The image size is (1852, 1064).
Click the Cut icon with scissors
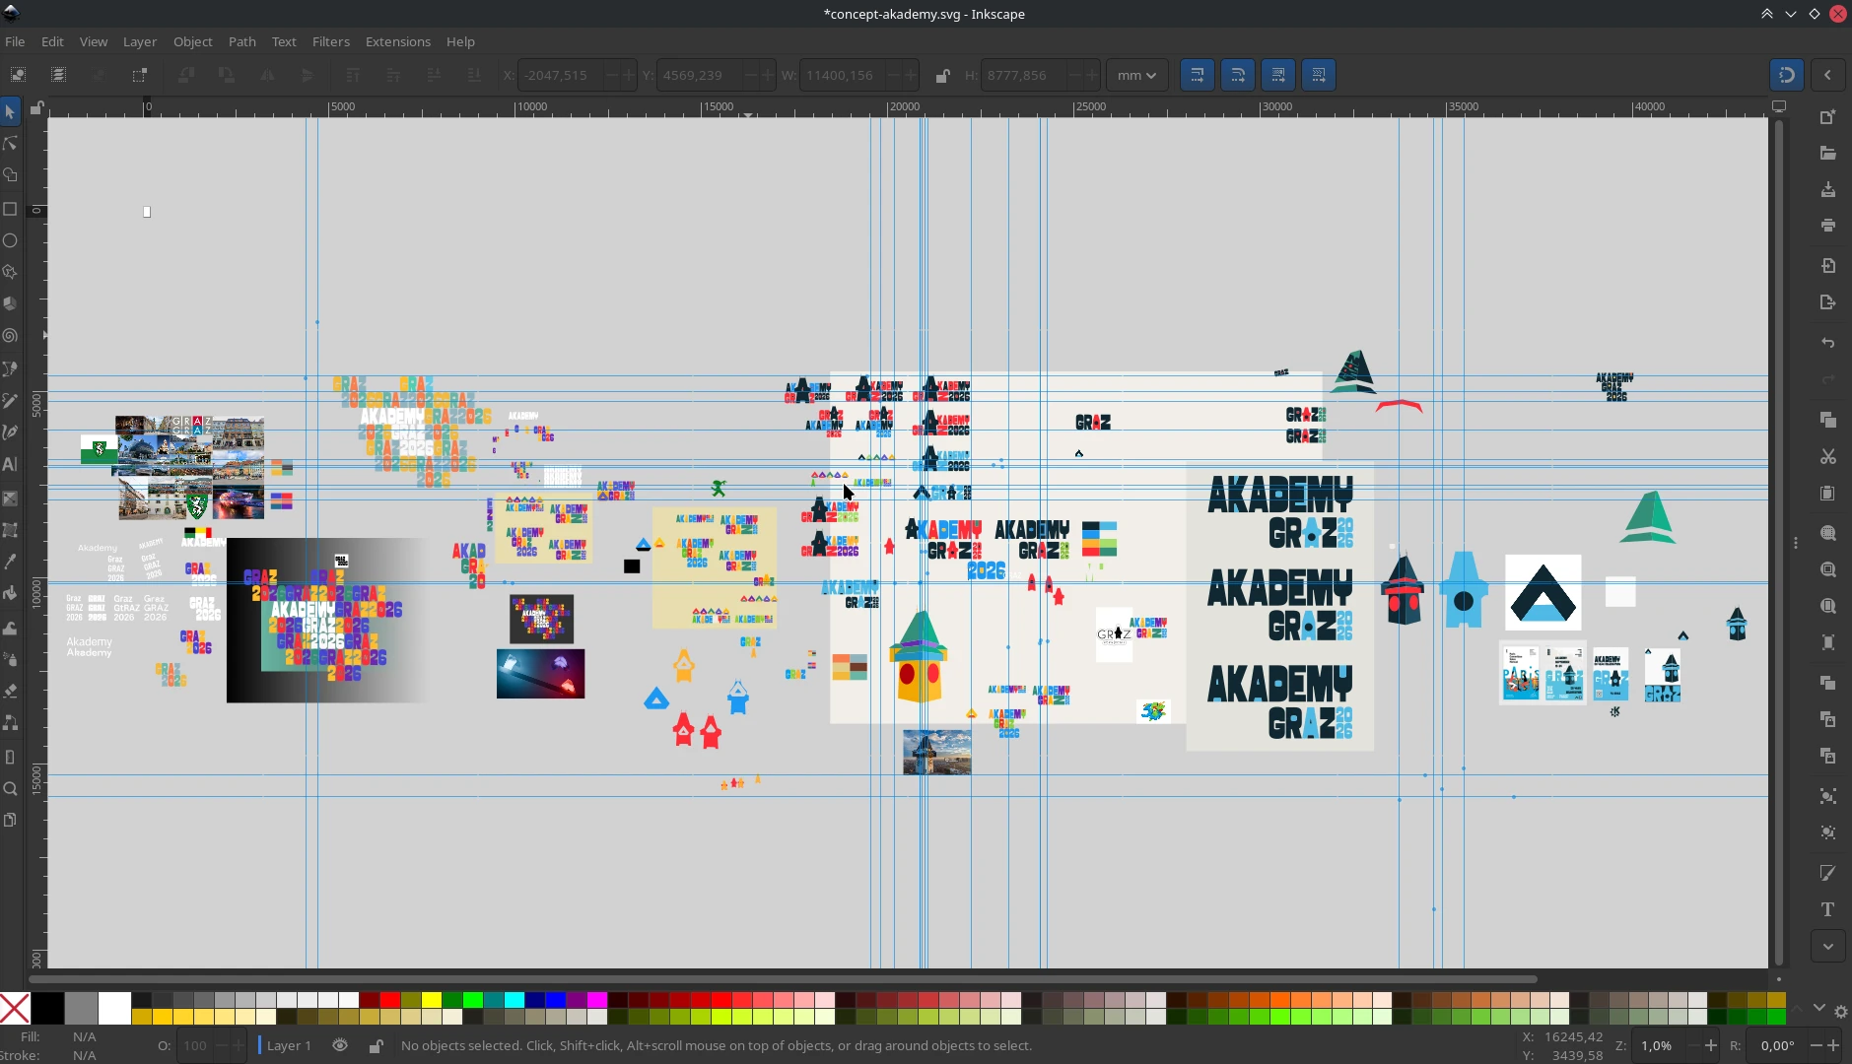click(x=1828, y=456)
